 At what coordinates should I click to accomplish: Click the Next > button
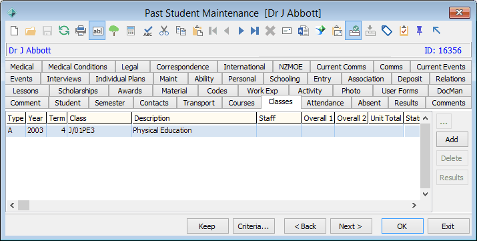pyautogui.click(x=351, y=226)
